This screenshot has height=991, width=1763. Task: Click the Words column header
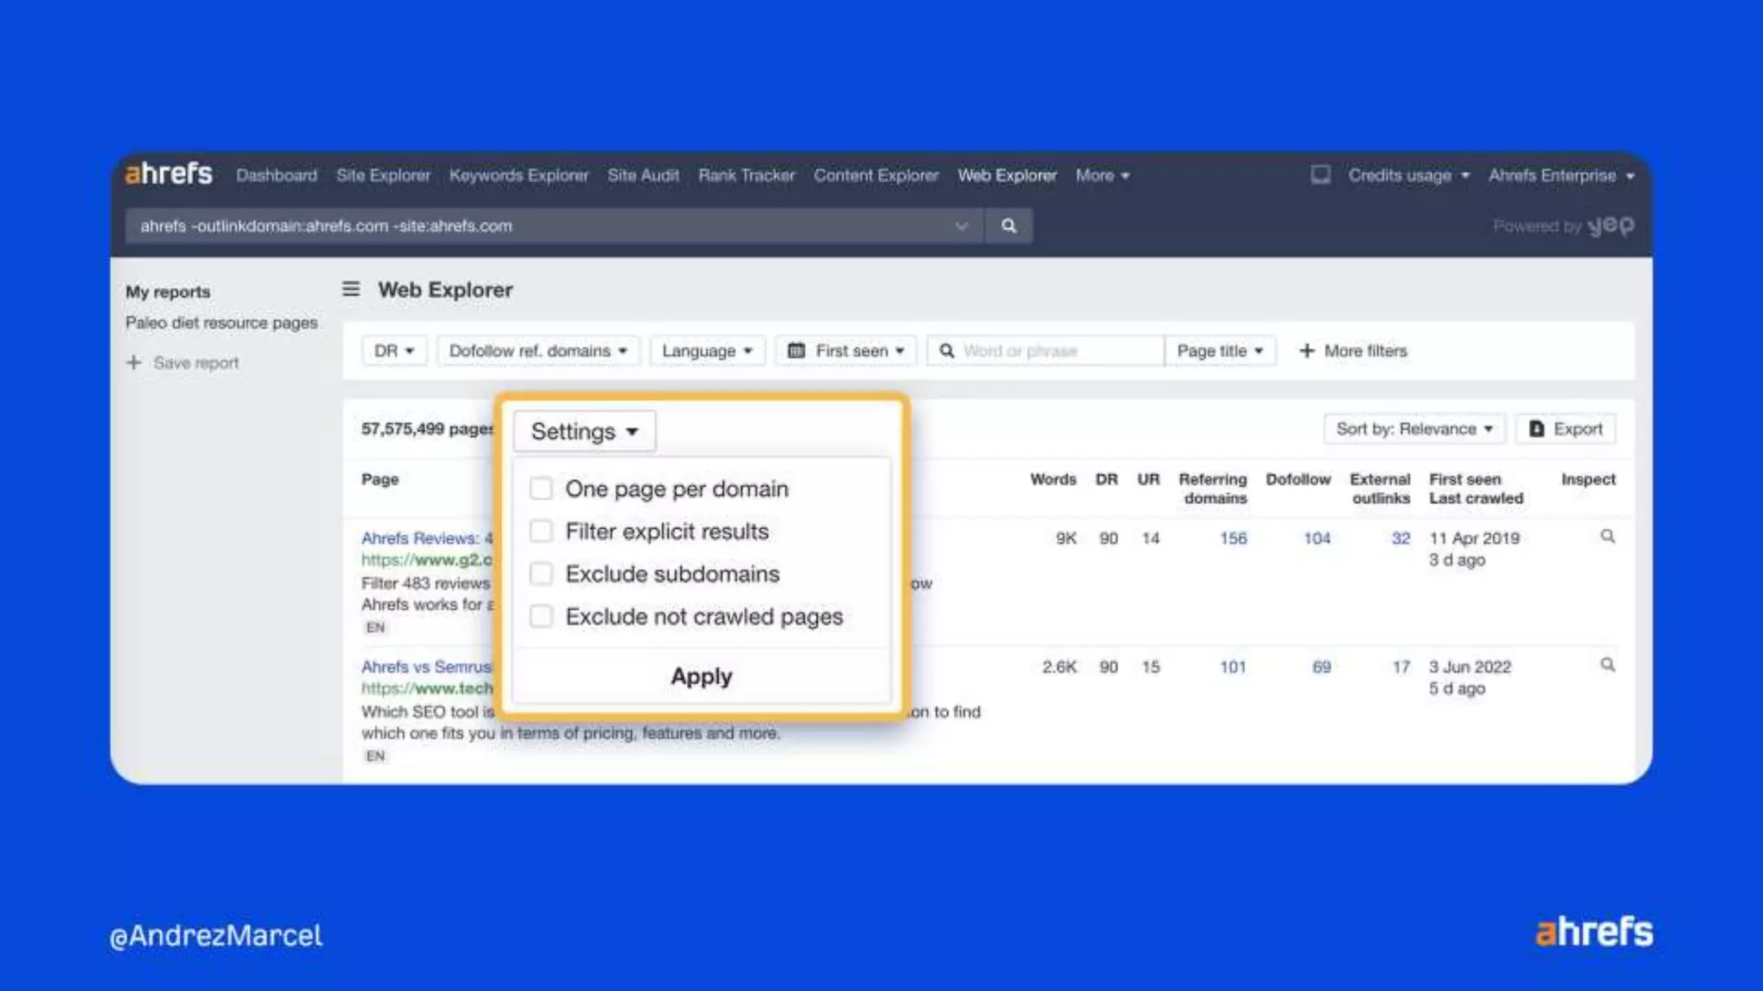1053,479
